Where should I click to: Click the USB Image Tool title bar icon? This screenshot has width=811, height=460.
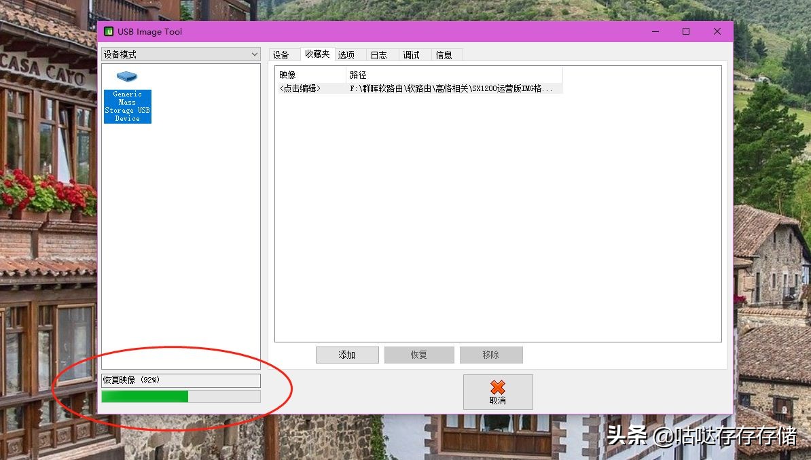coord(109,31)
